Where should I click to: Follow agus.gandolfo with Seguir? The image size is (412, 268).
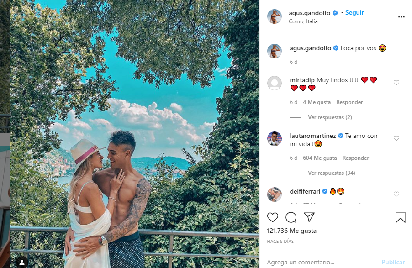click(354, 13)
